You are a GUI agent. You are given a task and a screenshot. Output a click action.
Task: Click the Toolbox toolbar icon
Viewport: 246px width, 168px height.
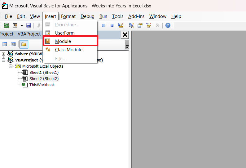pyautogui.click(x=157, y=25)
